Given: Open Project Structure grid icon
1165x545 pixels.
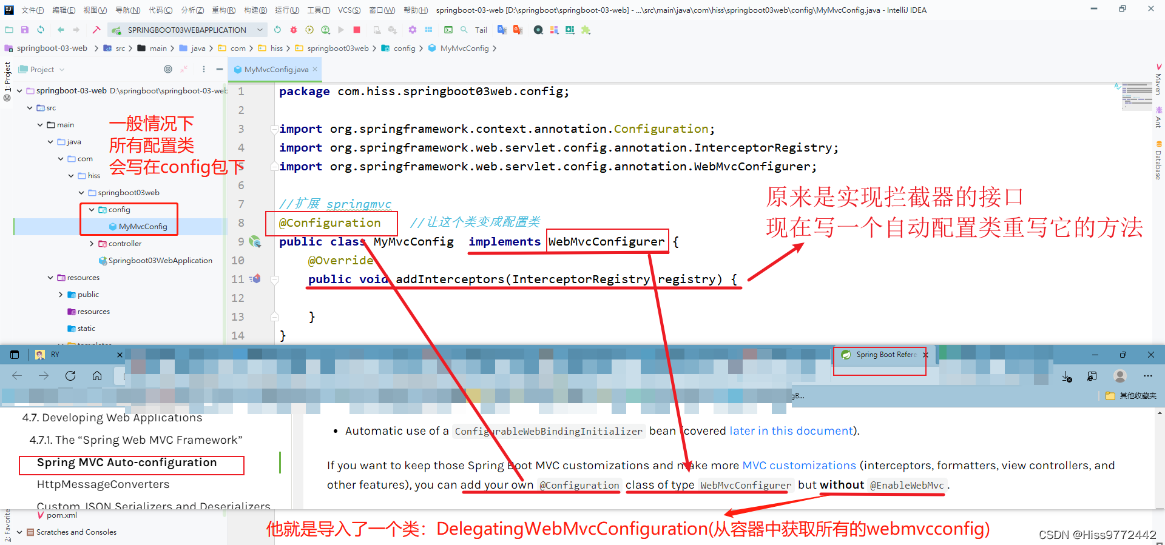Looking at the screenshot, I should point(428,30).
